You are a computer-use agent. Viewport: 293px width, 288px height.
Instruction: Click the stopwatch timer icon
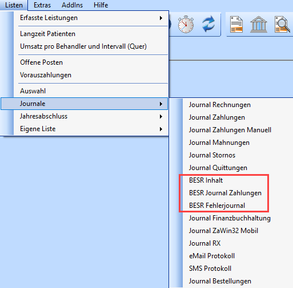[186, 25]
